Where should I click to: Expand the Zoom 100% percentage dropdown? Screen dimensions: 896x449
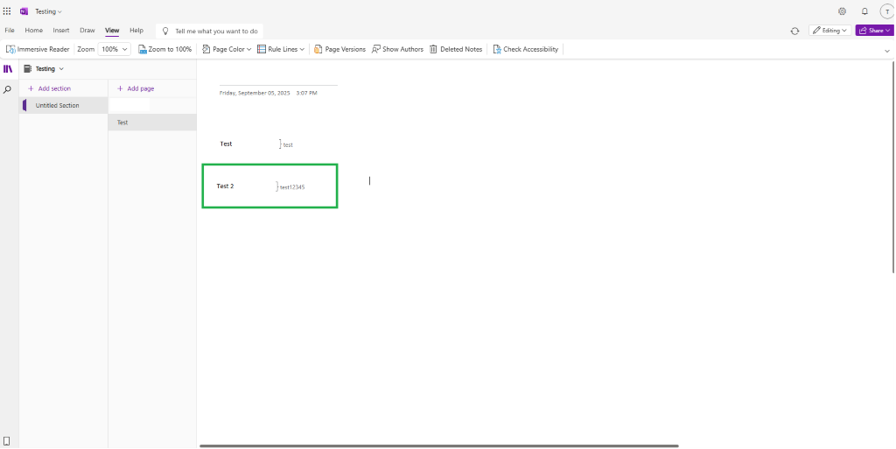[x=115, y=49]
